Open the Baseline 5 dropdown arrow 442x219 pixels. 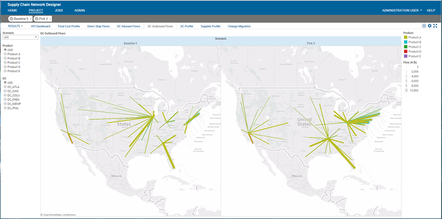(30, 19)
